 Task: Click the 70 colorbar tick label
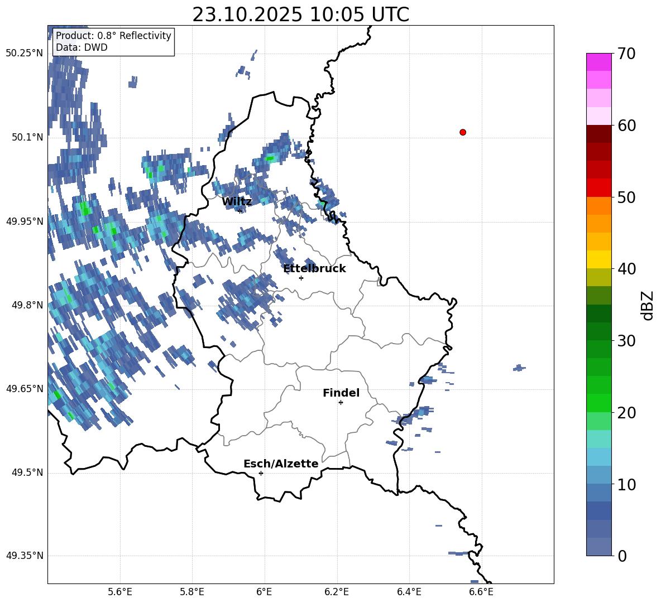click(626, 54)
